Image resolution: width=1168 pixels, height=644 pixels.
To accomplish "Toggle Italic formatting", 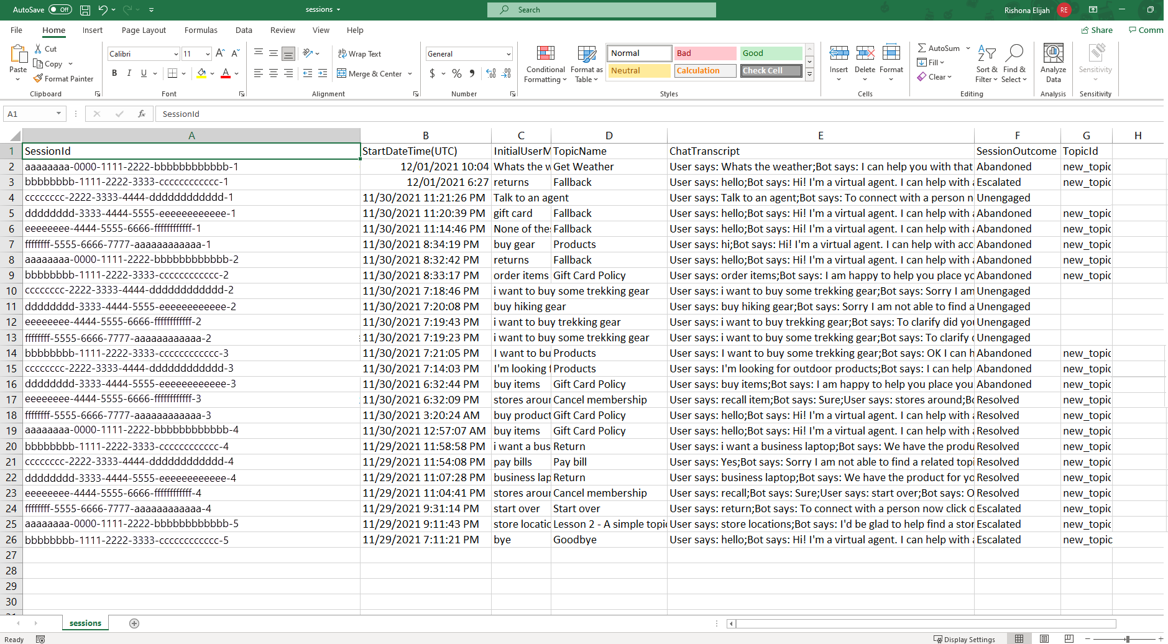I will click(x=129, y=73).
